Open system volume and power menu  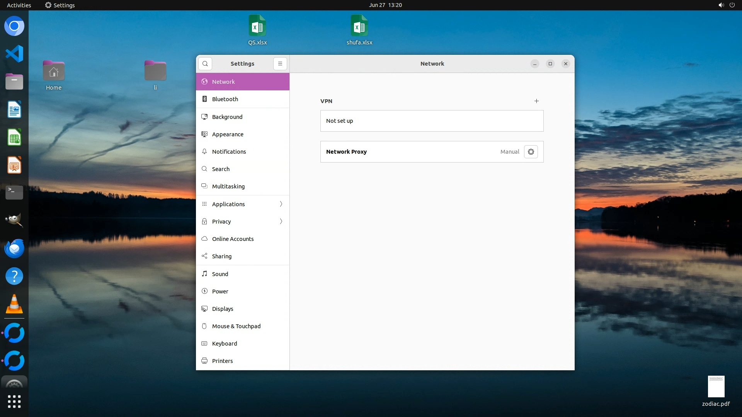tap(726, 5)
